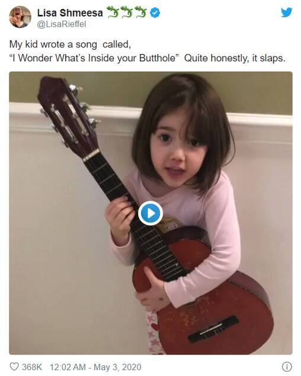The width and height of the screenshot is (301, 376).
Task: Click the quoted song title text
Action: (x=94, y=58)
